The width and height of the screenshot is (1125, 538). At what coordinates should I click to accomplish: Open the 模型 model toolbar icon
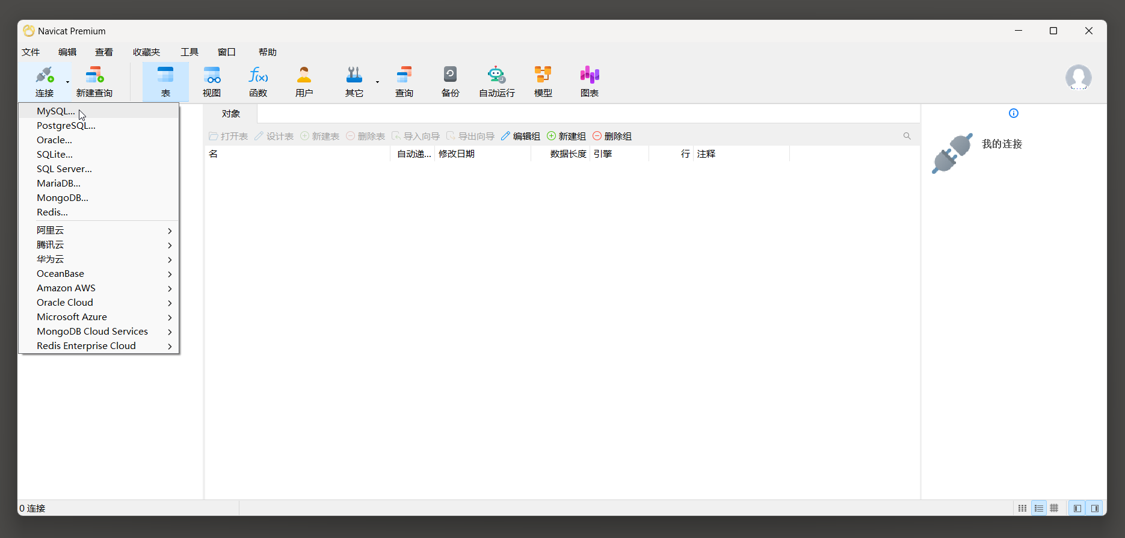click(543, 82)
